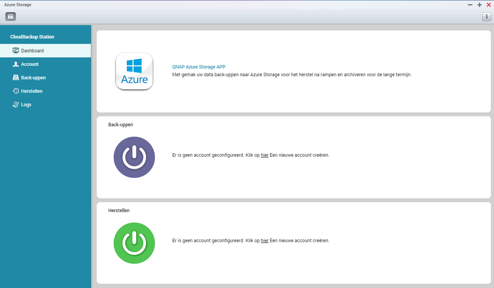Click the Azure logo thumbnail
Image resolution: width=494 pixels, height=288 pixels.
[x=134, y=71]
